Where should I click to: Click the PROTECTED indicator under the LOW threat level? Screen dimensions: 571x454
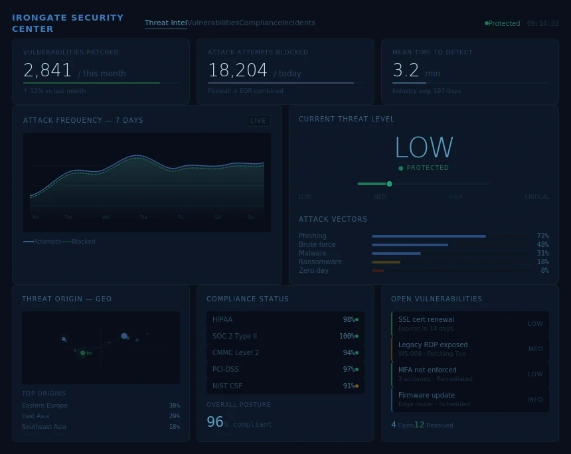click(424, 168)
